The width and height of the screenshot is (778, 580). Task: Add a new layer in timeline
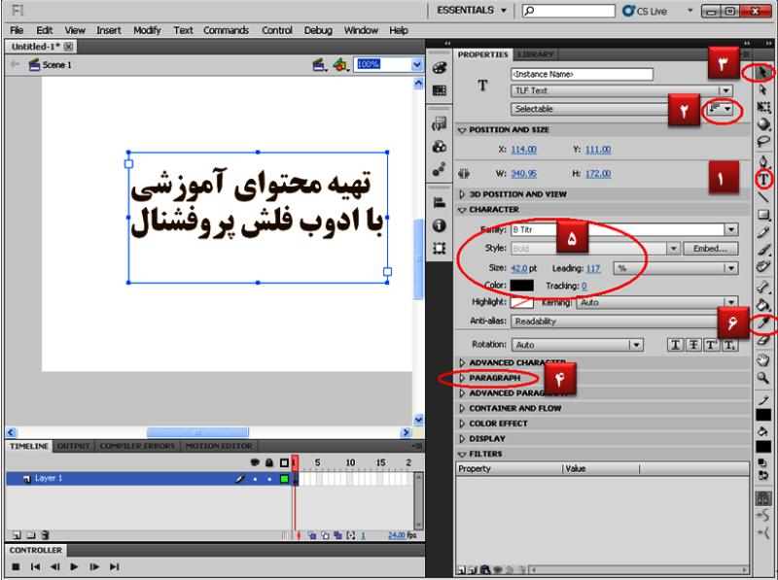coord(17,535)
